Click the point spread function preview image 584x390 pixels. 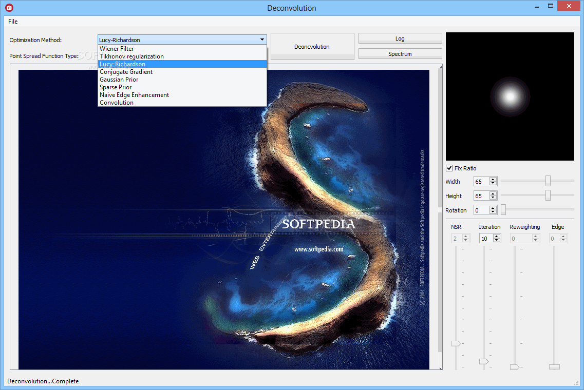510,96
